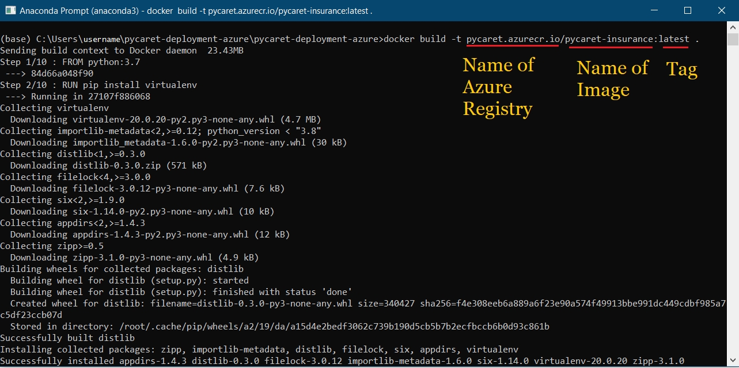Click the 'Step 2/10 : RUN pip install virtualenv' line
The height and width of the screenshot is (368, 739).
[98, 85]
